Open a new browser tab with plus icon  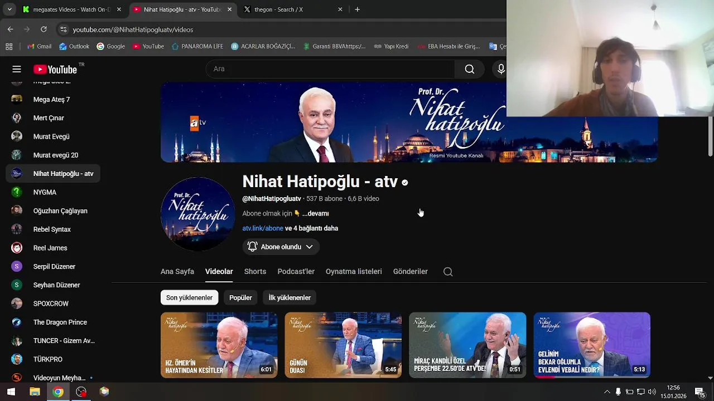(358, 9)
